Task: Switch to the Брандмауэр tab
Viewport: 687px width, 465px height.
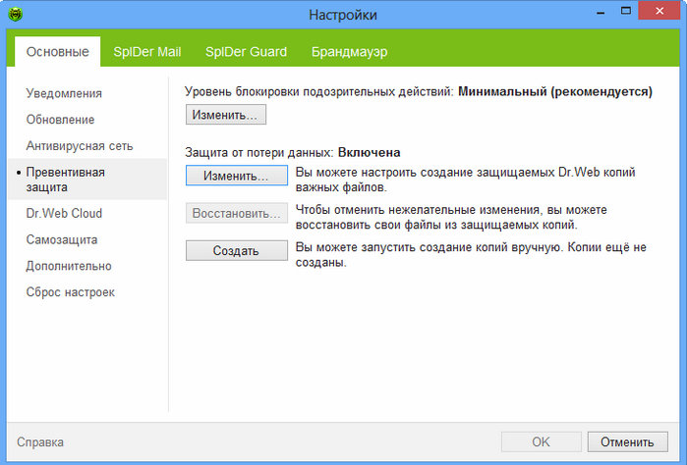Action: point(349,52)
